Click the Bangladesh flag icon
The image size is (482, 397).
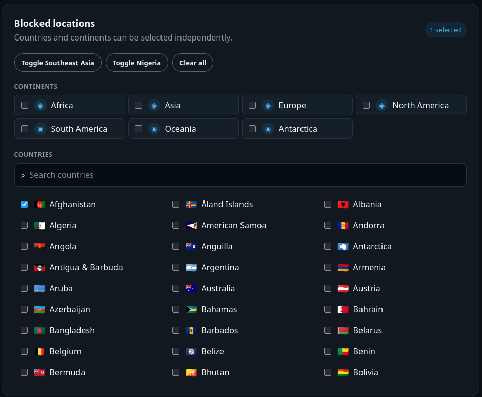39,331
